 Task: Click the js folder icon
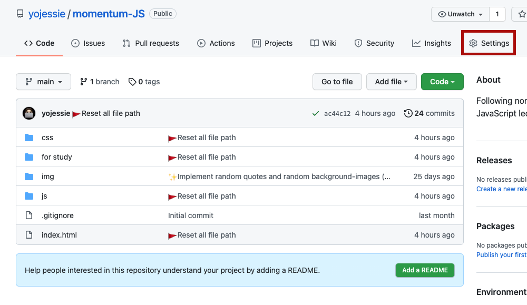29,196
